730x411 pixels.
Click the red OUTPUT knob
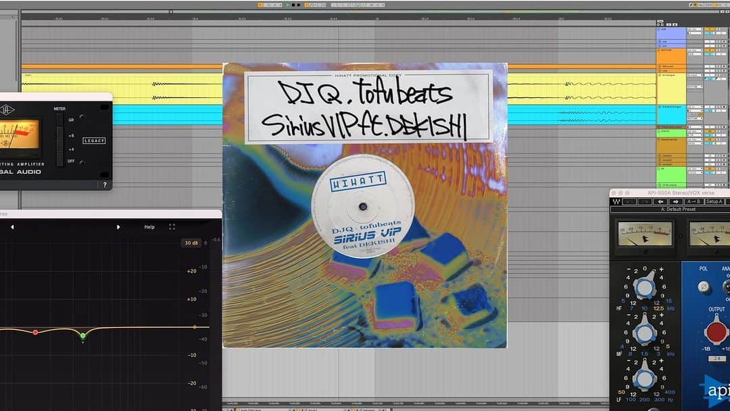716,331
